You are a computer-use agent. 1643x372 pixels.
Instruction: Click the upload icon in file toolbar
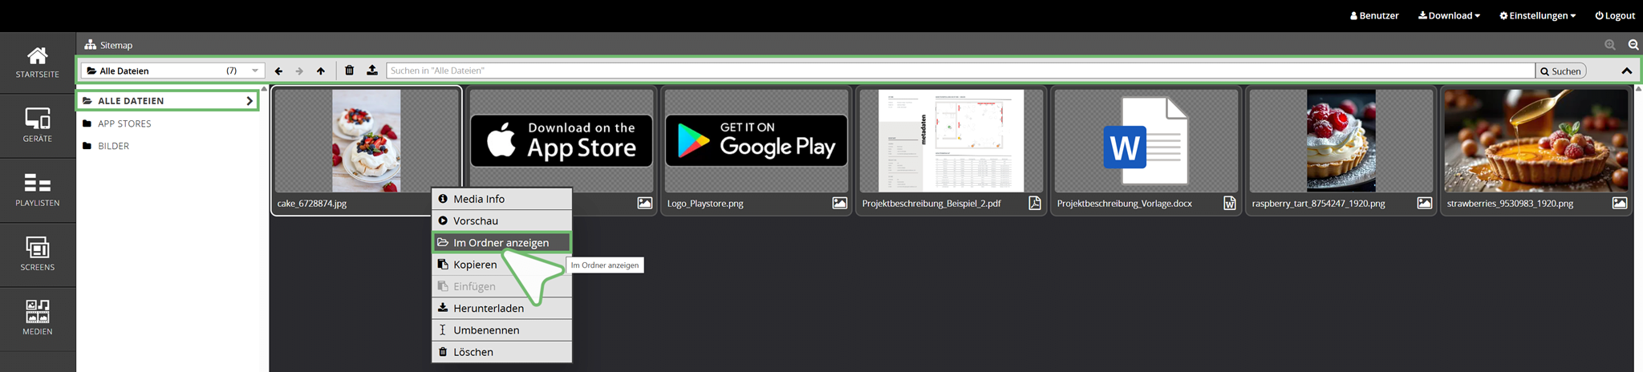[x=372, y=71]
